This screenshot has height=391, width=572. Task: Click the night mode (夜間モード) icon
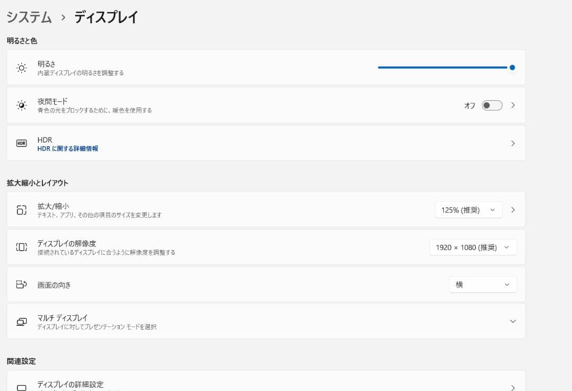21,105
